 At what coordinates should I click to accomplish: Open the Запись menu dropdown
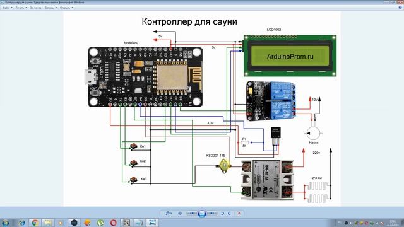tap(50, 8)
